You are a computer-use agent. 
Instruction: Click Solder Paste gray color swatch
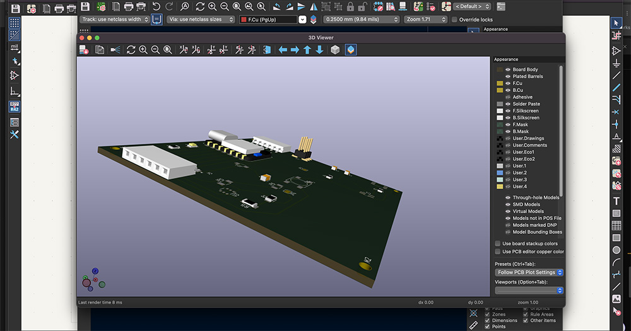500,104
